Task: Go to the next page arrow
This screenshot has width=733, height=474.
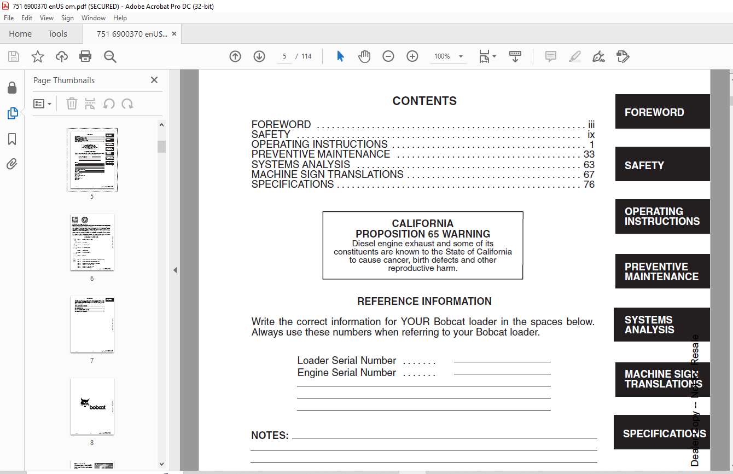Action: [259, 56]
